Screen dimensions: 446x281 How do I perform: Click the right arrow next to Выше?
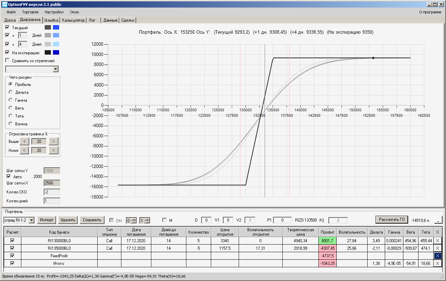tap(54, 141)
